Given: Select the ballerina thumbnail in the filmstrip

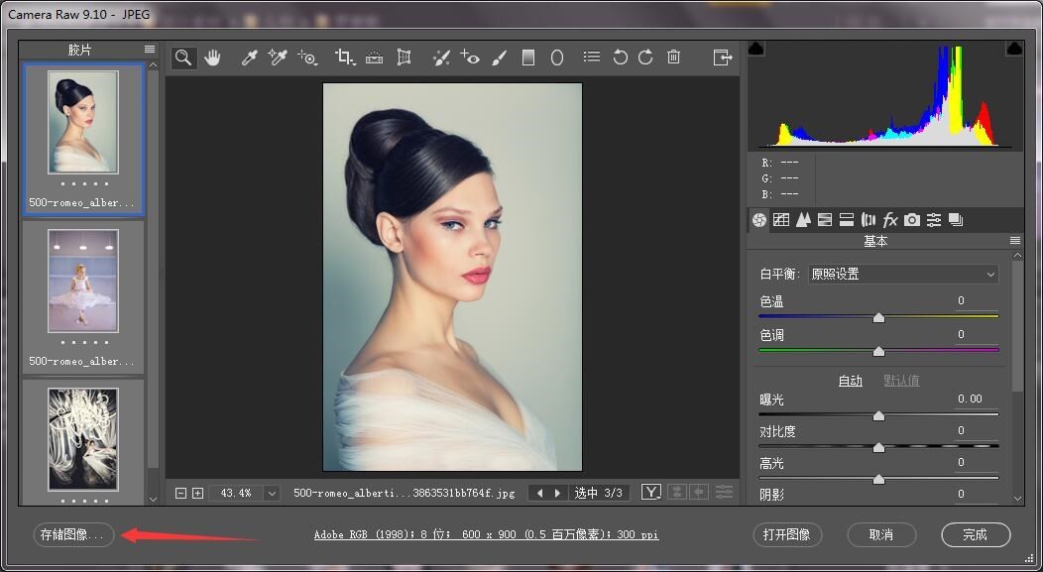Looking at the screenshot, I should [83, 282].
